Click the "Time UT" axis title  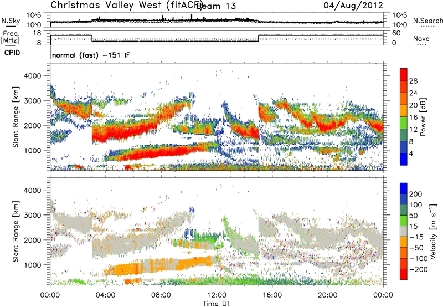click(217, 304)
